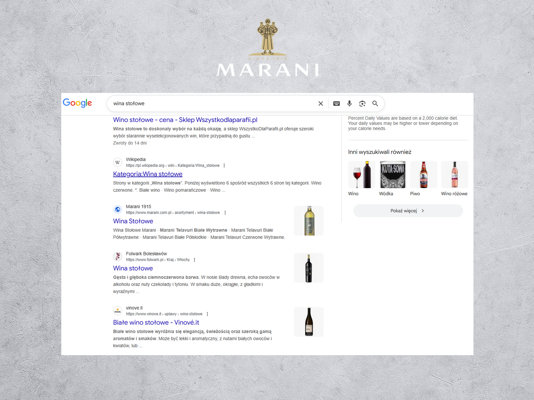Open three-dot menu for Marani 1915 result
This screenshot has width=534, height=400.
pyautogui.click(x=225, y=213)
